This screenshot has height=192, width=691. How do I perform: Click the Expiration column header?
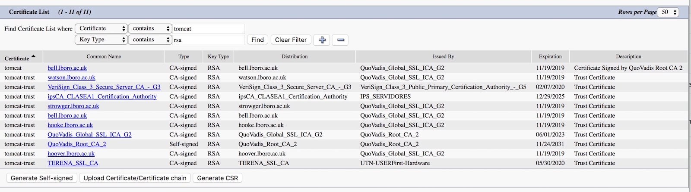pos(550,56)
